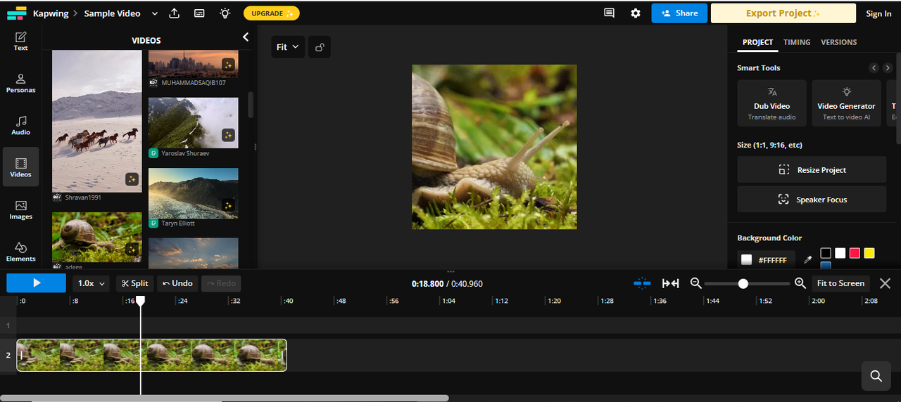Switch to the TIMING tab
Screen dimensions: 901x402
(x=797, y=42)
